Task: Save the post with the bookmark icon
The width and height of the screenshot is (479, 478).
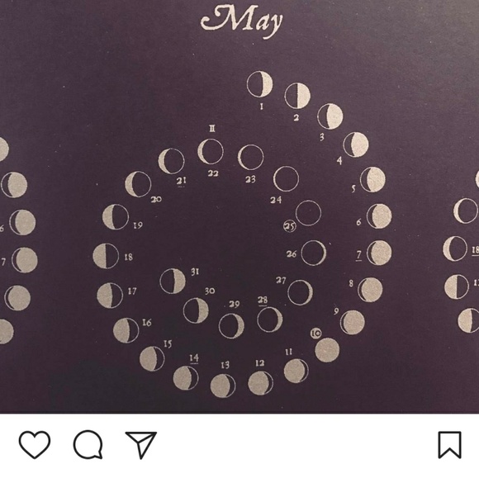Action: click(449, 445)
